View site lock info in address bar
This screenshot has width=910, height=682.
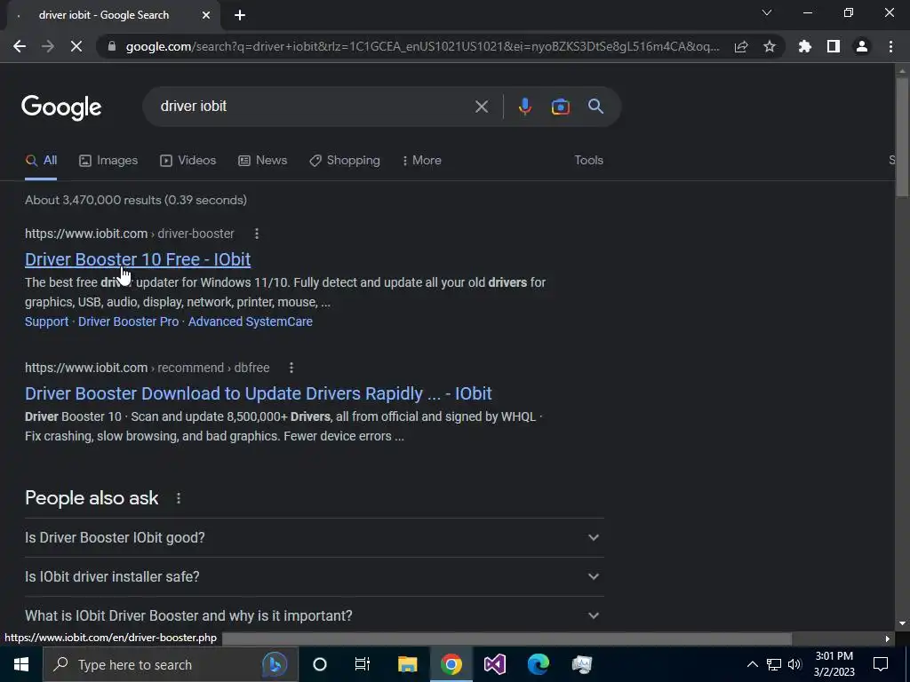111,46
